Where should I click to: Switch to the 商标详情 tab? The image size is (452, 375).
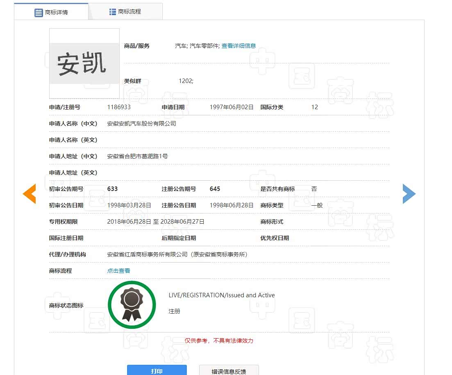click(52, 12)
